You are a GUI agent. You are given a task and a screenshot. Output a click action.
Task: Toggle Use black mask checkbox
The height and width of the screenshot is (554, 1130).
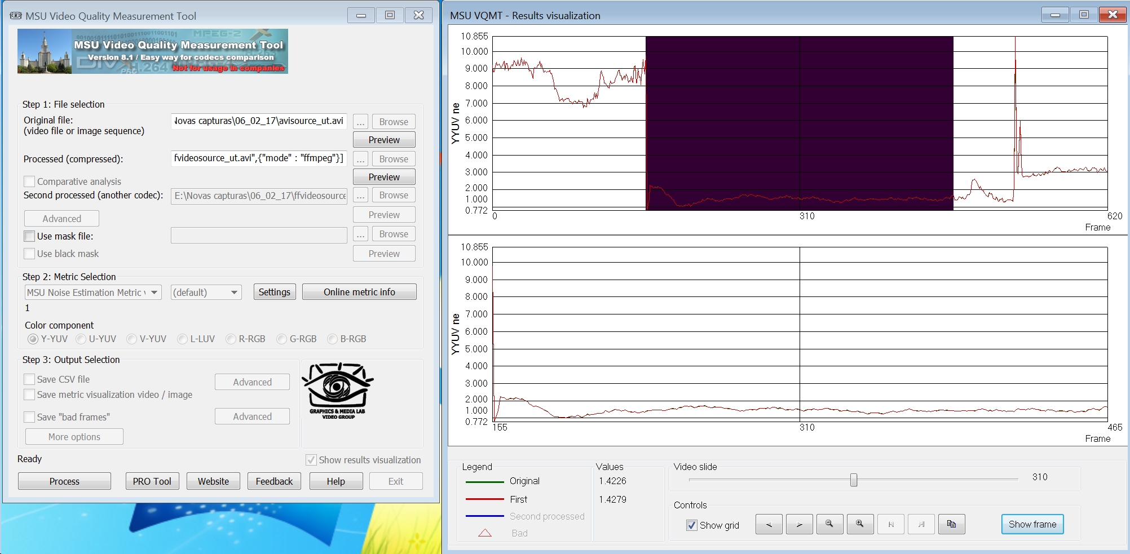pos(29,254)
